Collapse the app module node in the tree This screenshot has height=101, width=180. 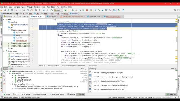pyautogui.click(x=4, y=19)
